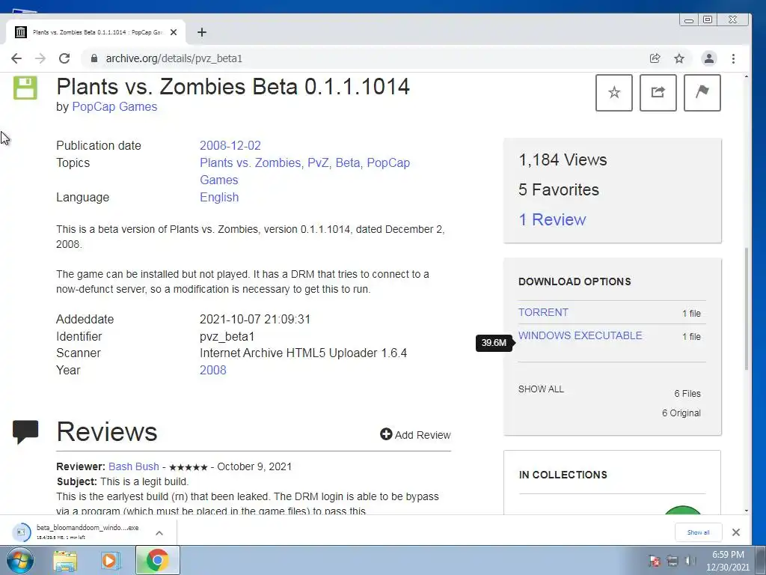
Task: Click Show all downloads
Action: tap(698, 532)
